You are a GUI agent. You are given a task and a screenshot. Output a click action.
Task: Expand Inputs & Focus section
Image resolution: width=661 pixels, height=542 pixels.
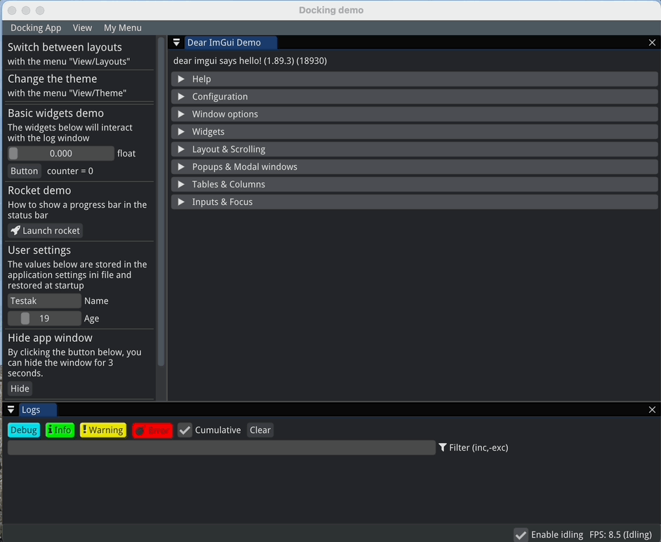415,202
